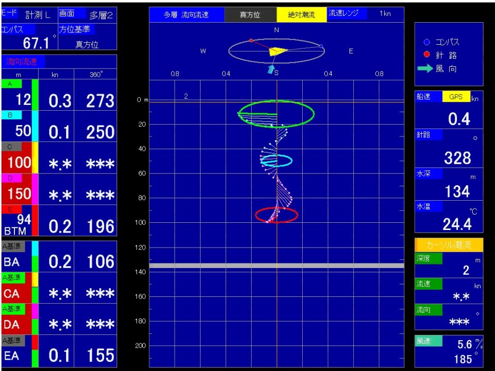Select the cyan layer B ellipse on the chart
Image resolution: width=495 pixels, height=371 pixels.
tap(276, 161)
